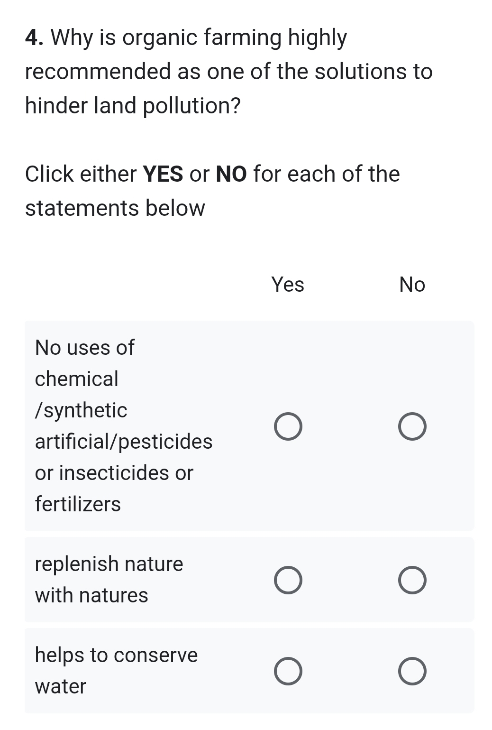Tap the 'hinder land pollution?' line
Image resolution: width=492 pixels, height=730 pixels.
tap(133, 106)
